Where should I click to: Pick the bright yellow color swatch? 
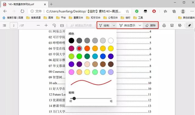tap(111, 49)
